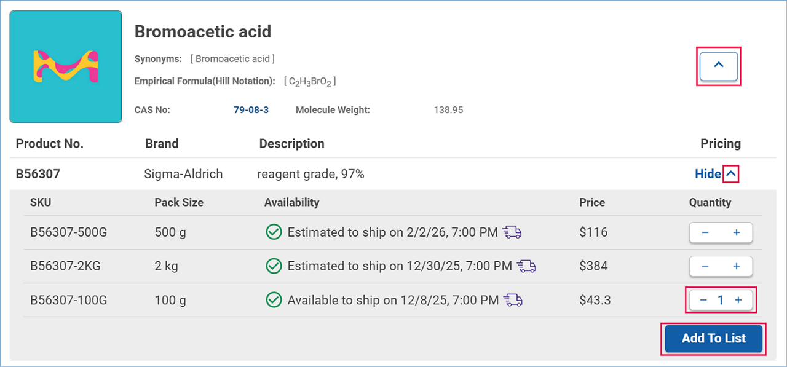
Task: Open product number B56307
Action: click(38, 174)
